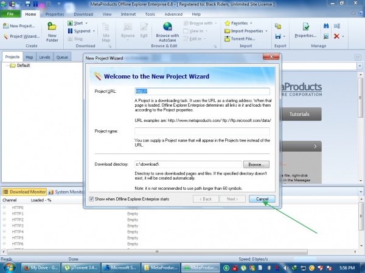
Task: Click the Download directory field
Action: click(x=188, y=164)
